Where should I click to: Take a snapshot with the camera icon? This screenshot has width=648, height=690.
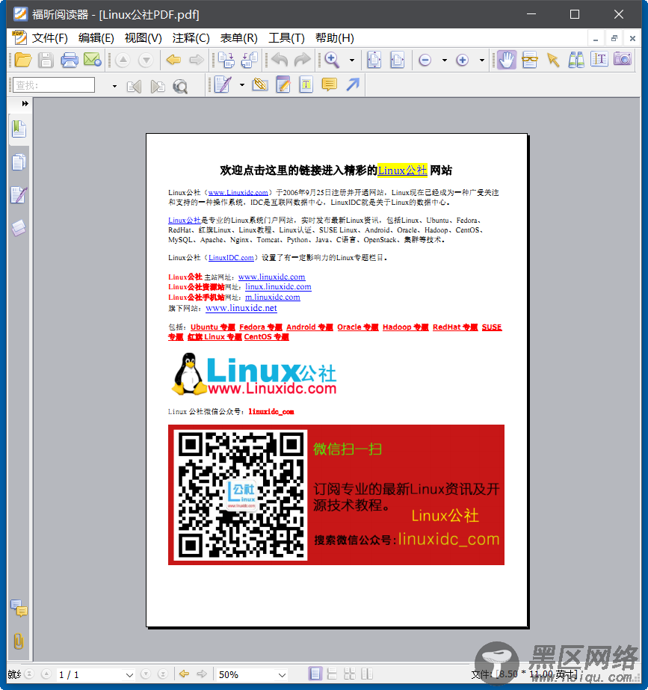[x=623, y=58]
